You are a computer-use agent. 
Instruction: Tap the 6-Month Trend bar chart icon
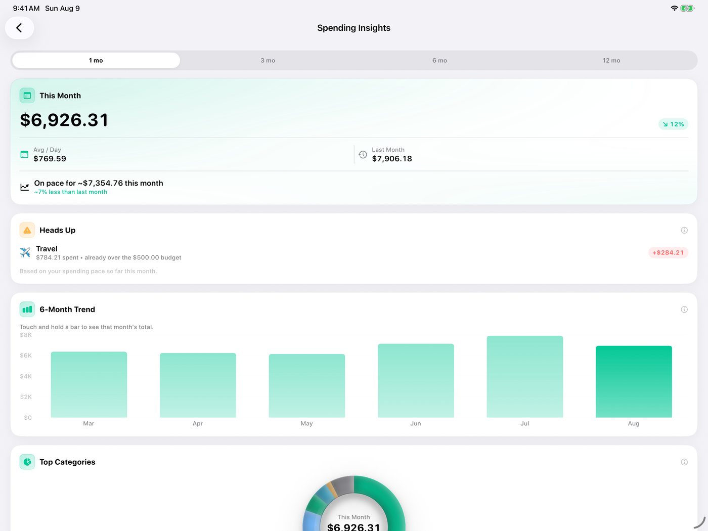point(27,309)
